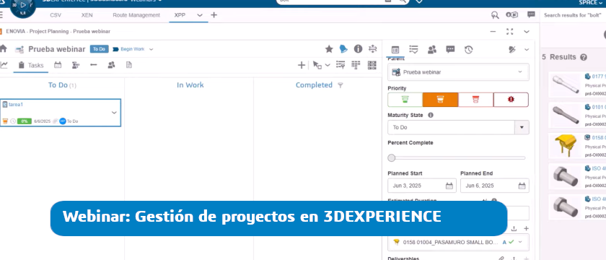
Task: Adjust the Percent Complete slider handle
Action: [392, 158]
